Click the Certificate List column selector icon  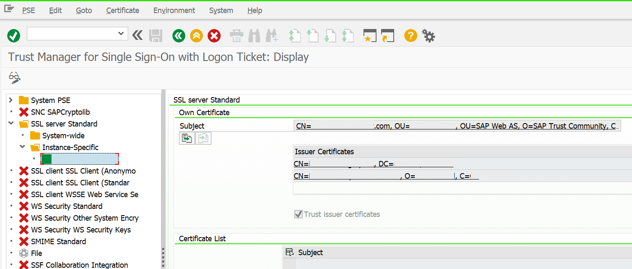tap(289, 252)
